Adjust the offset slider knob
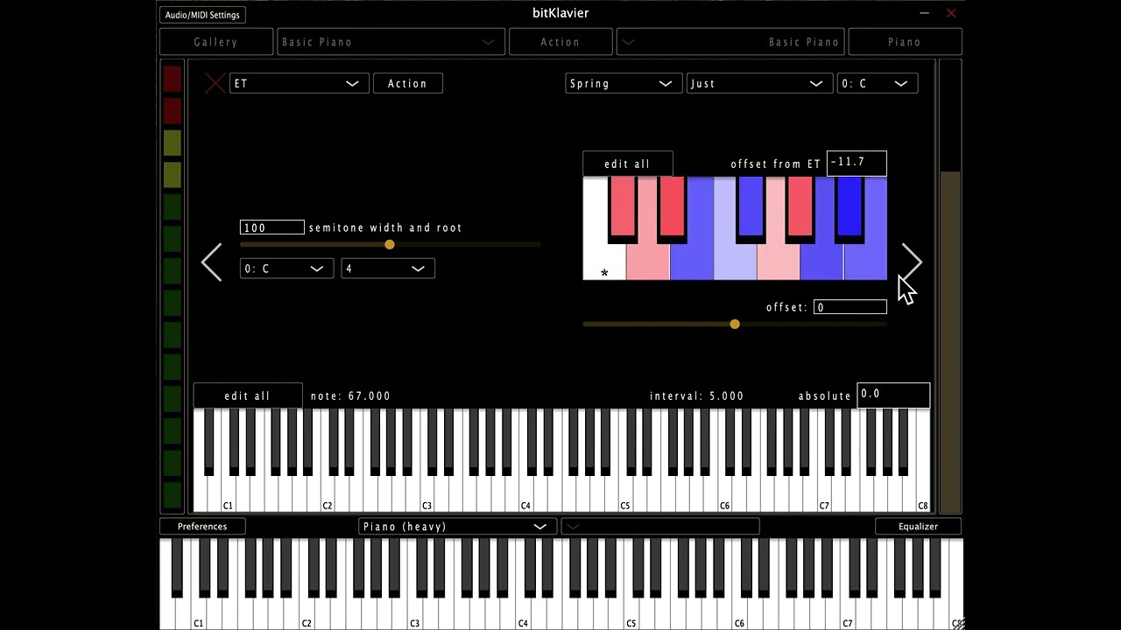Image resolution: width=1121 pixels, height=630 pixels. point(735,325)
